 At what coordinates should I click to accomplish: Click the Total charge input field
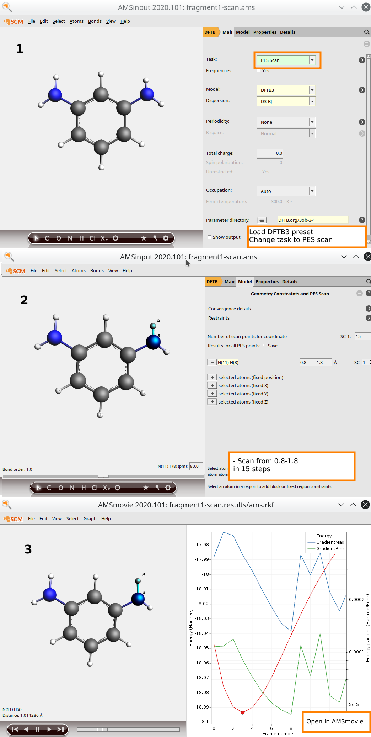pos(270,153)
